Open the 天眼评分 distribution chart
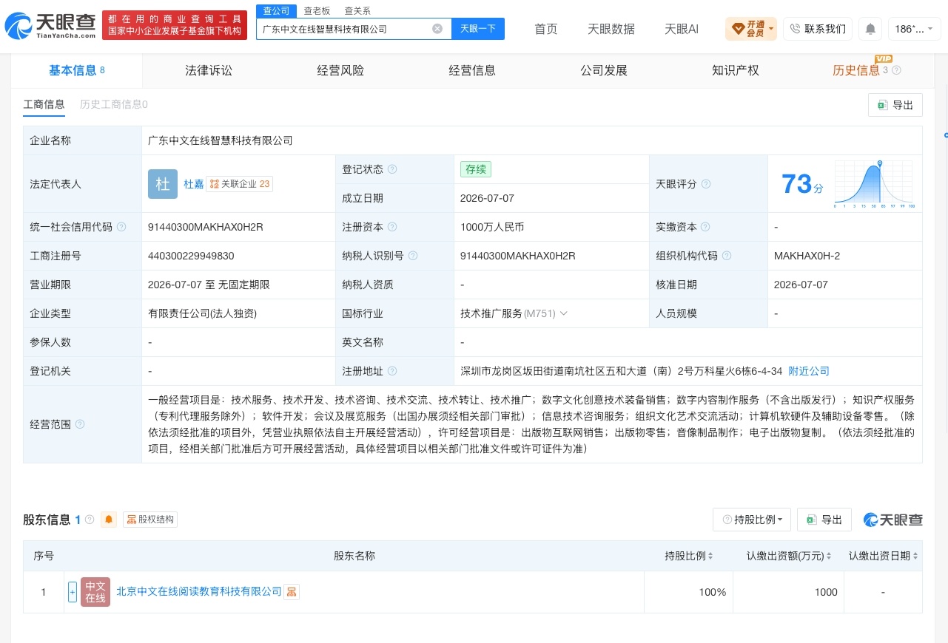The image size is (948, 643). [x=875, y=184]
